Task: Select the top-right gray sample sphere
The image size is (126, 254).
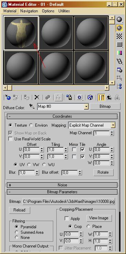Action: 91,33
